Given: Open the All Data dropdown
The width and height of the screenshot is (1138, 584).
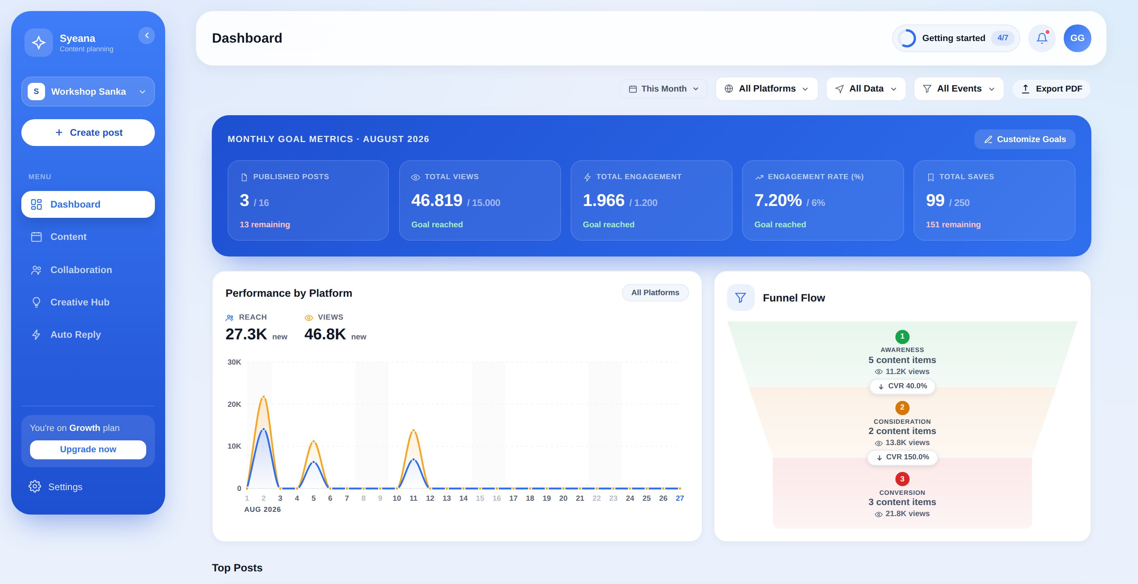Looking at the screenshot, I should coord(866,89).
